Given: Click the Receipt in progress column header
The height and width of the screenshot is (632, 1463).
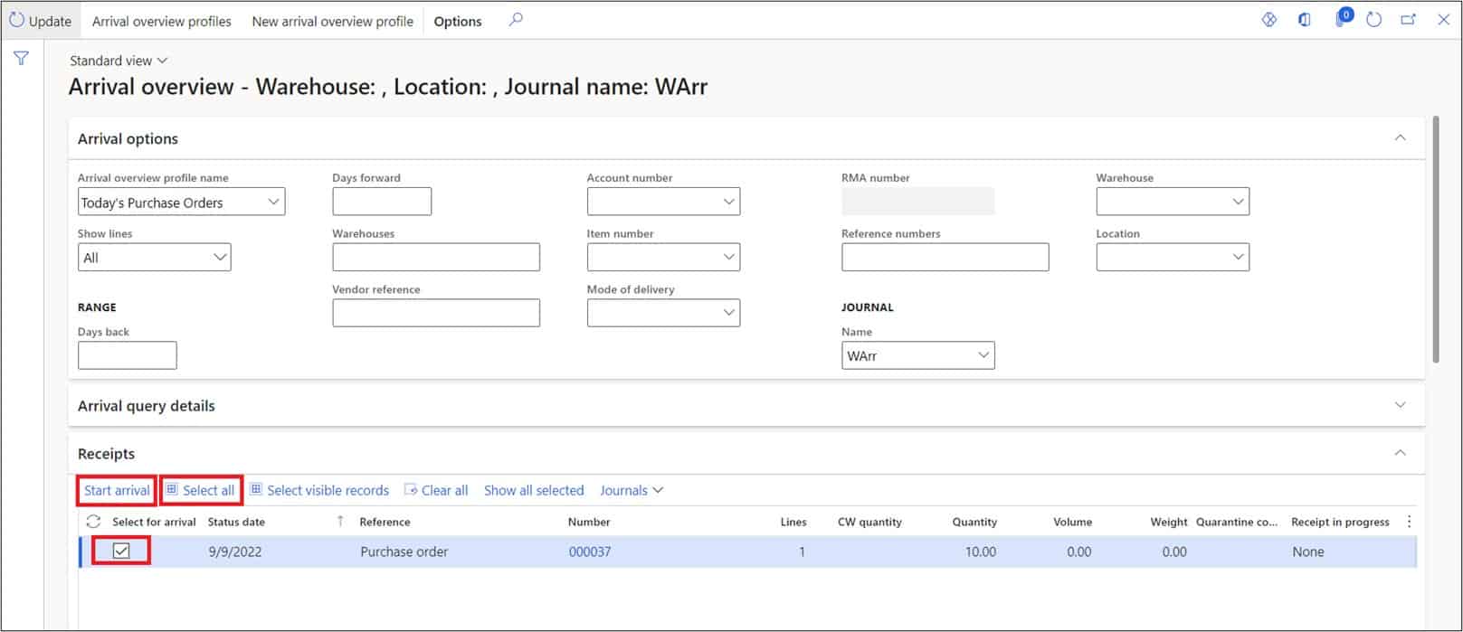Looking at the screenshot, I should coord(1340,522).
